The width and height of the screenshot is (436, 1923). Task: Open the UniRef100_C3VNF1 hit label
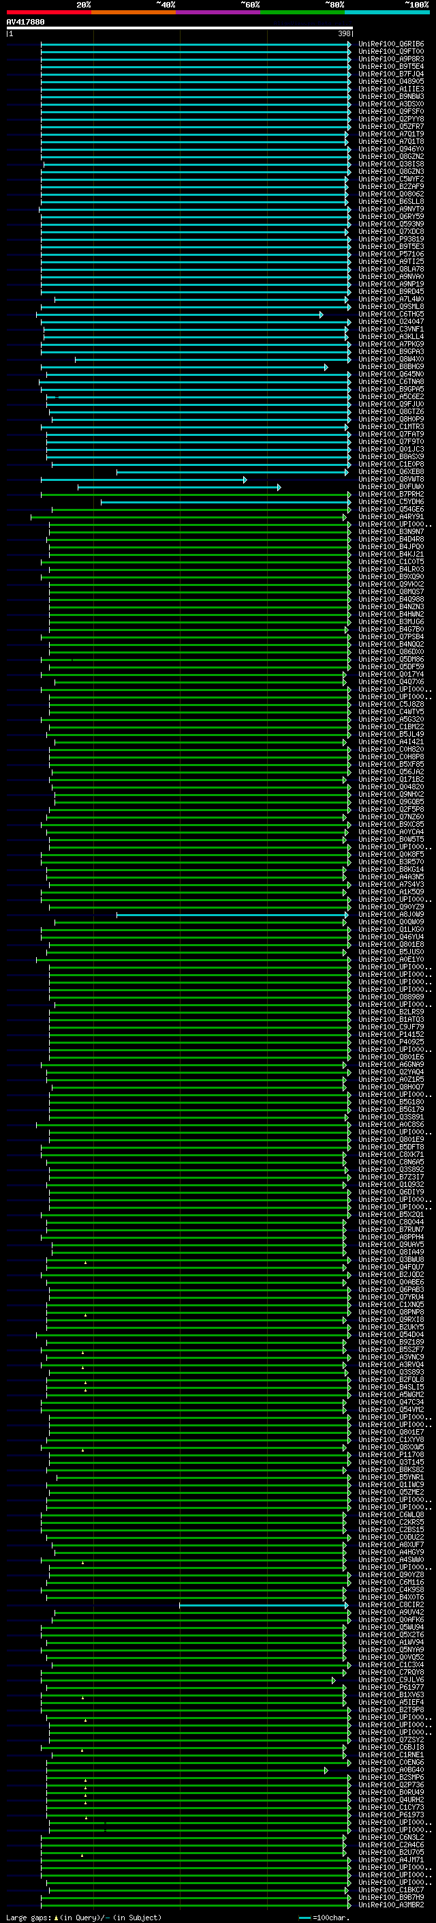390,329
